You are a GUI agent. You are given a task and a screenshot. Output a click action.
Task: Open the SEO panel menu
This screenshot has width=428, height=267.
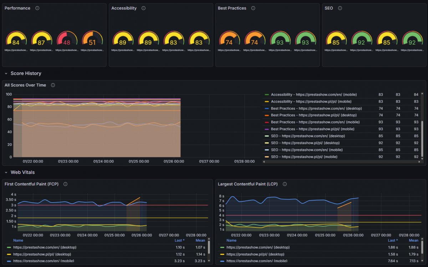tap(328, 8)
